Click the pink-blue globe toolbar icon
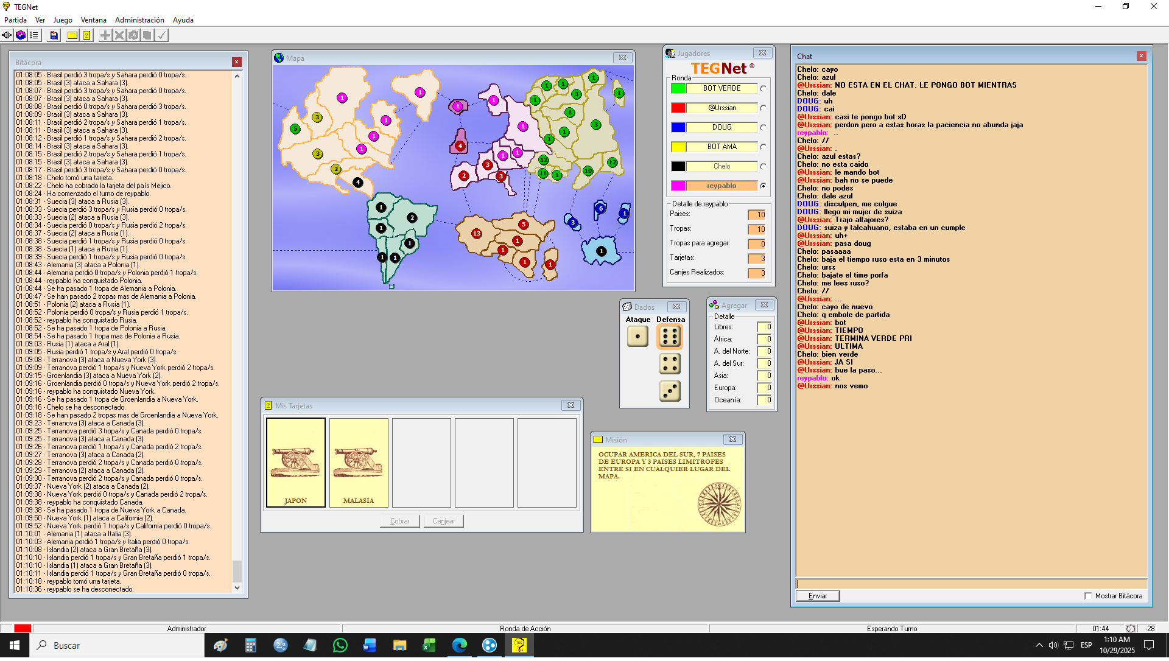1169x661 pixels. click(21, 35)
